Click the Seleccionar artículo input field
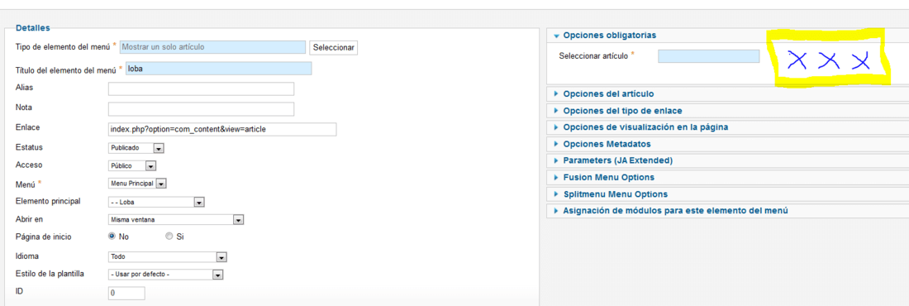The width and height of the screenshot is (909, 306). pos(708,56)
